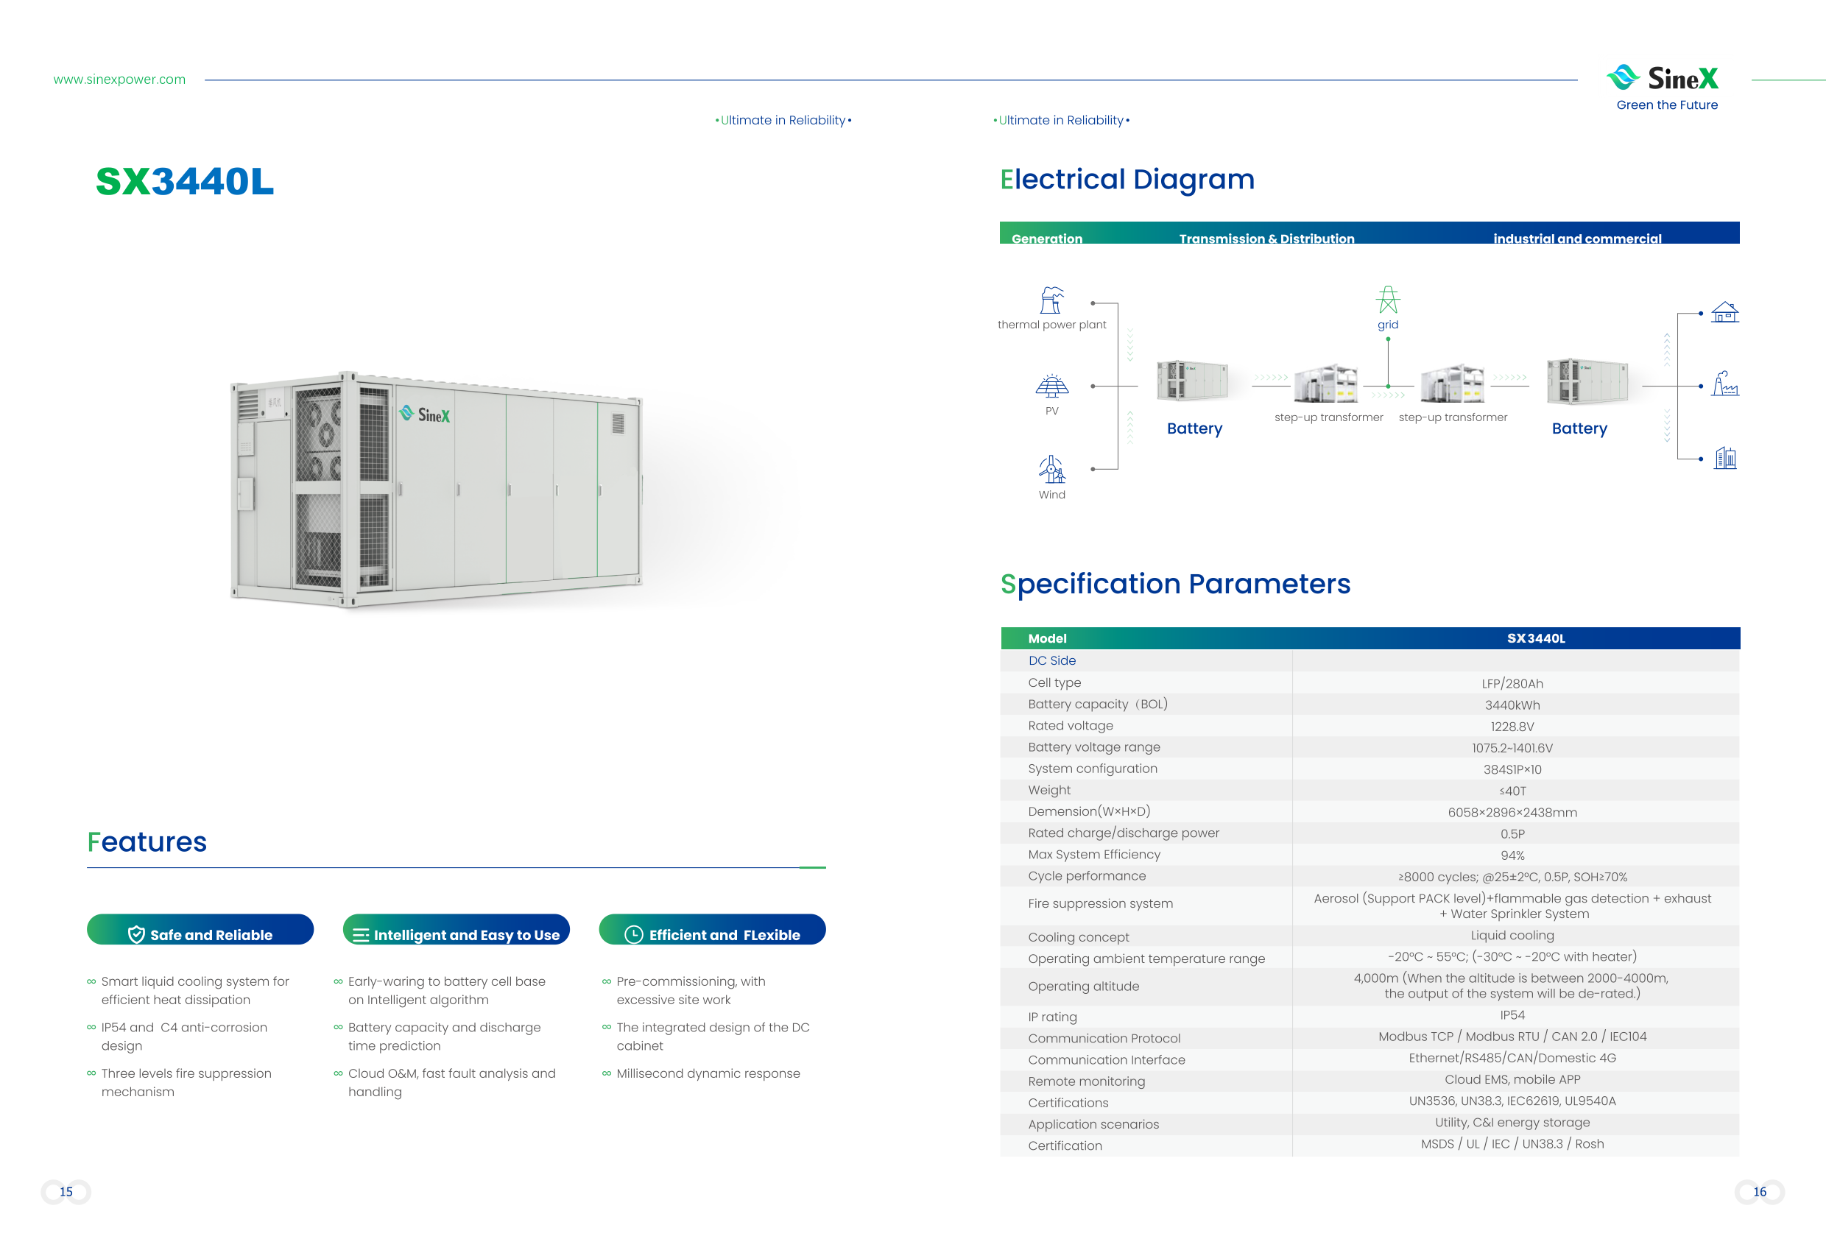This screenshot has height=1239, width=1826.
Task: Click the left Battery container image
Action: pyautogui.click(x=1192, y=381)
